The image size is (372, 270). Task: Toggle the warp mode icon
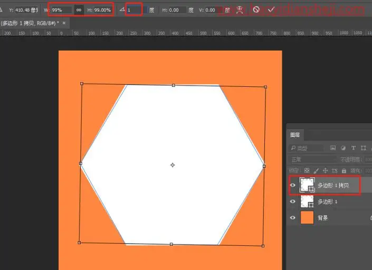[x=240, y=9]
